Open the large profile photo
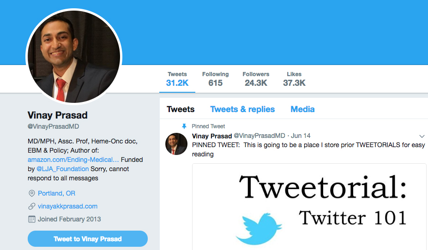Screen dimensions: 428x250 (74, 57)
